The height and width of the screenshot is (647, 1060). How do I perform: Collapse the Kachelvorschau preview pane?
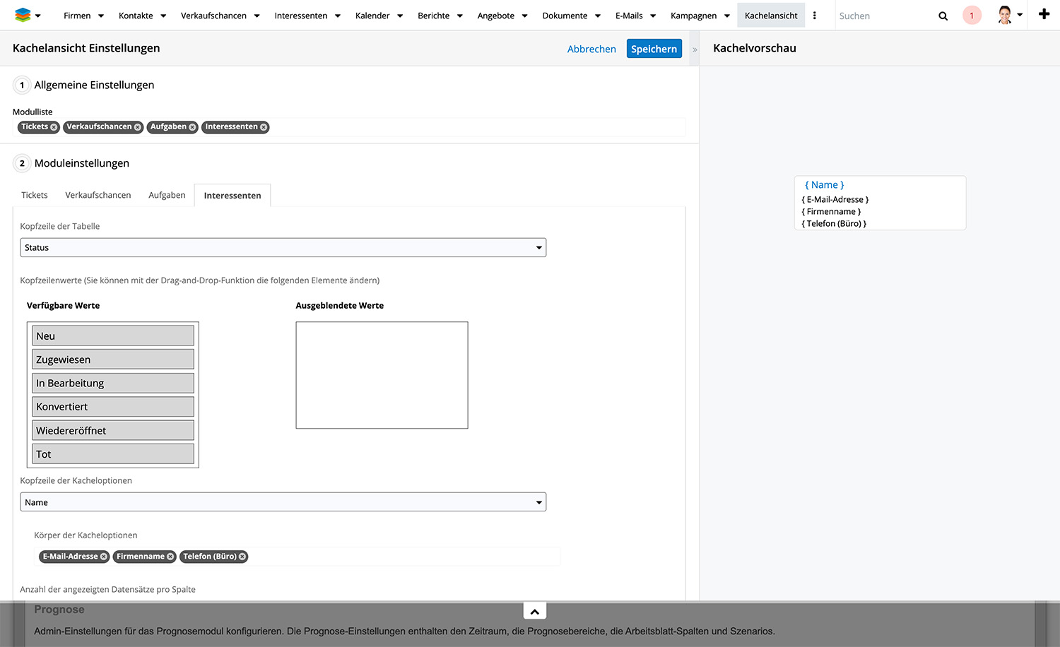pyautogui.click(x=695, y=49)
